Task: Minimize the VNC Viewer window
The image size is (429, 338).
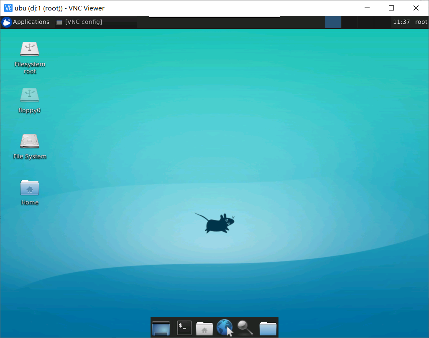Action: (x=367, y=8)
